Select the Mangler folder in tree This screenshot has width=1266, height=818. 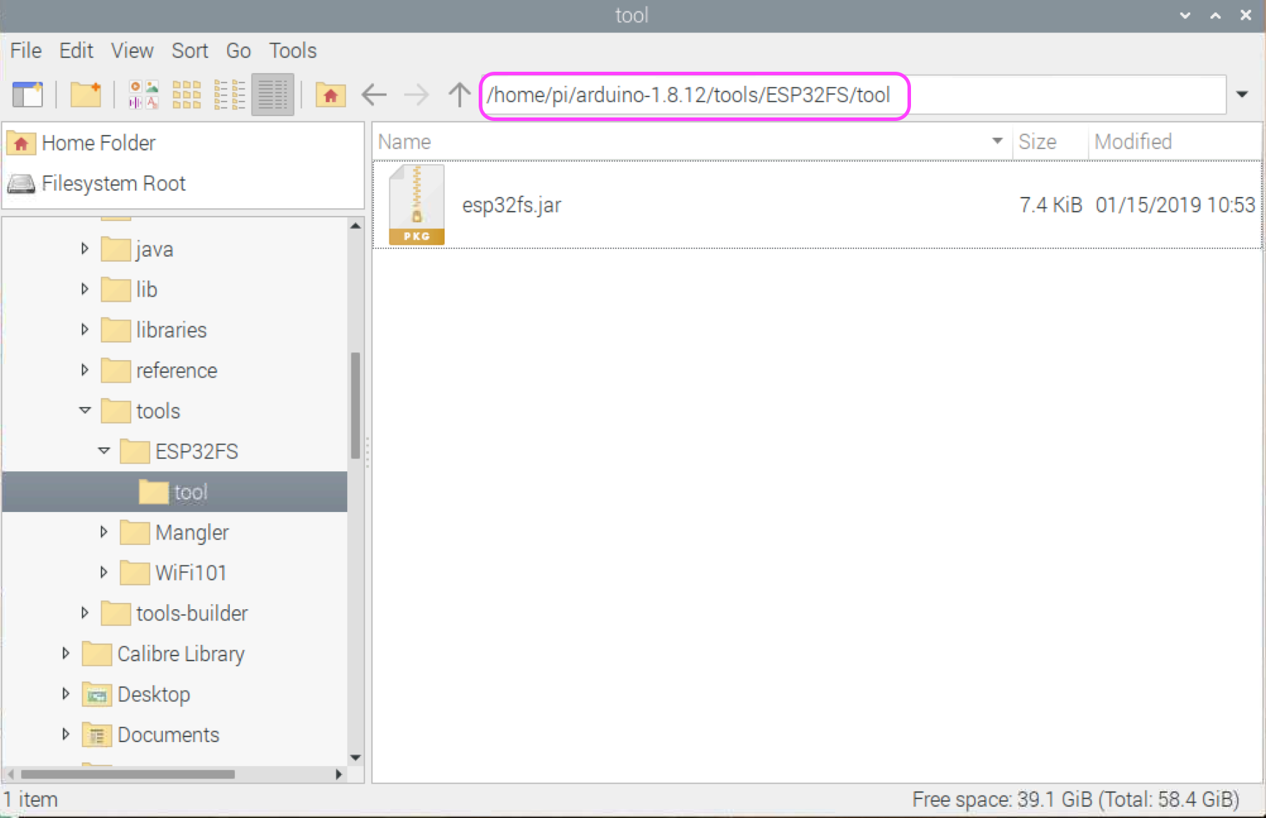174,532
